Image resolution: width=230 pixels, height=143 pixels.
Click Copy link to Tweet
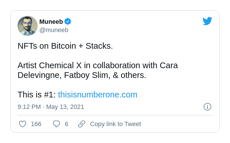tap(116, 124)
